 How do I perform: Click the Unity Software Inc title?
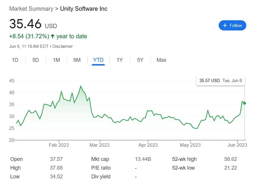pyautogui.click(x=84, y=9)
